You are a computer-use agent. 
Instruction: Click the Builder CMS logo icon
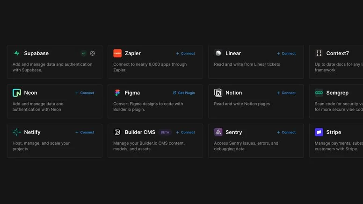point(117,132)
